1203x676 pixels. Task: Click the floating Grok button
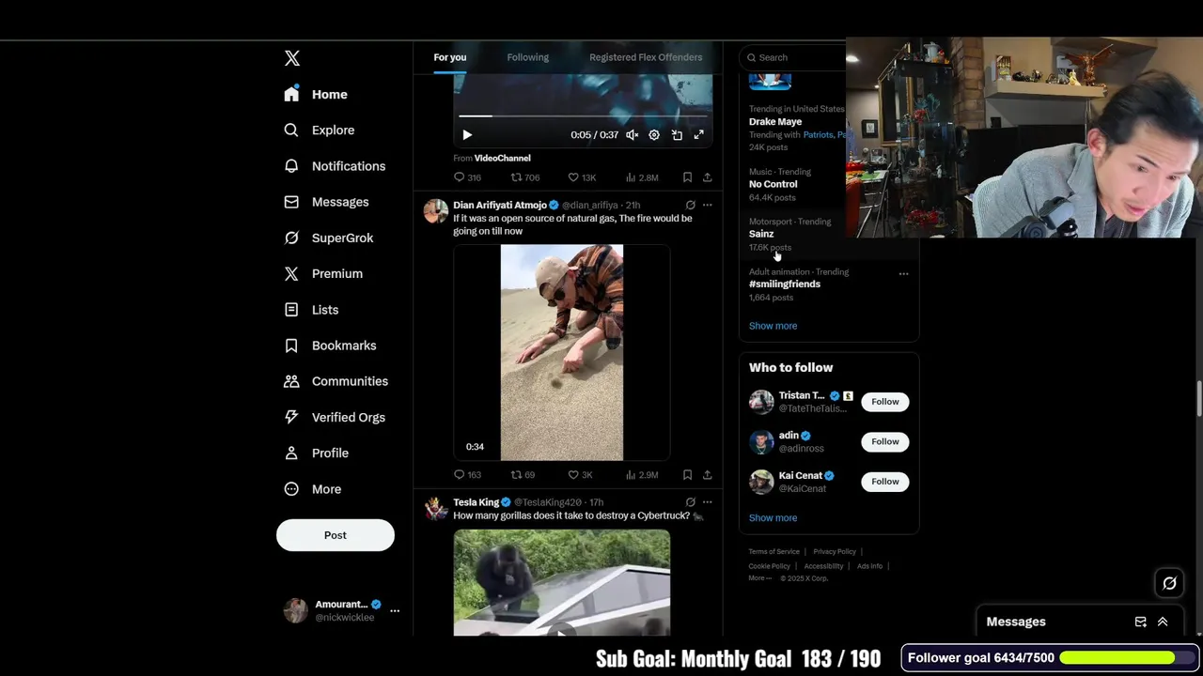1169,583
